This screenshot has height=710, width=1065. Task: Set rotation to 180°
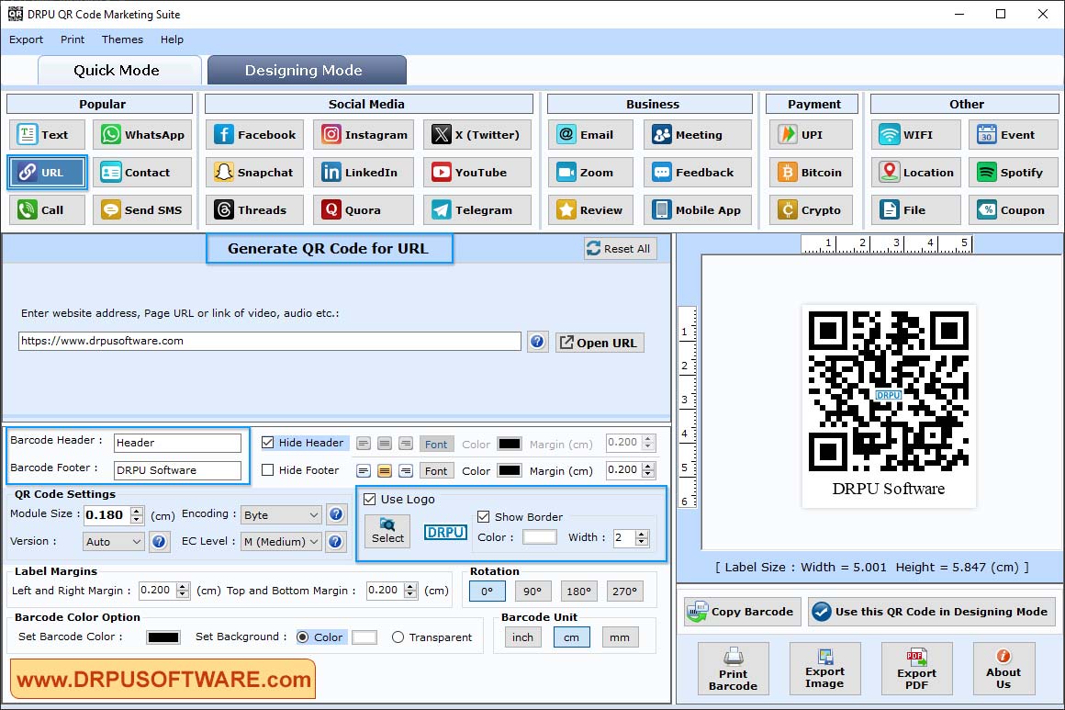click(578, 592)
